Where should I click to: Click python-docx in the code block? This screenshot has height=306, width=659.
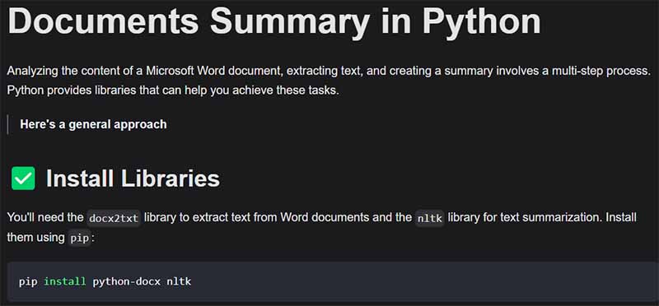coord(127,281)
